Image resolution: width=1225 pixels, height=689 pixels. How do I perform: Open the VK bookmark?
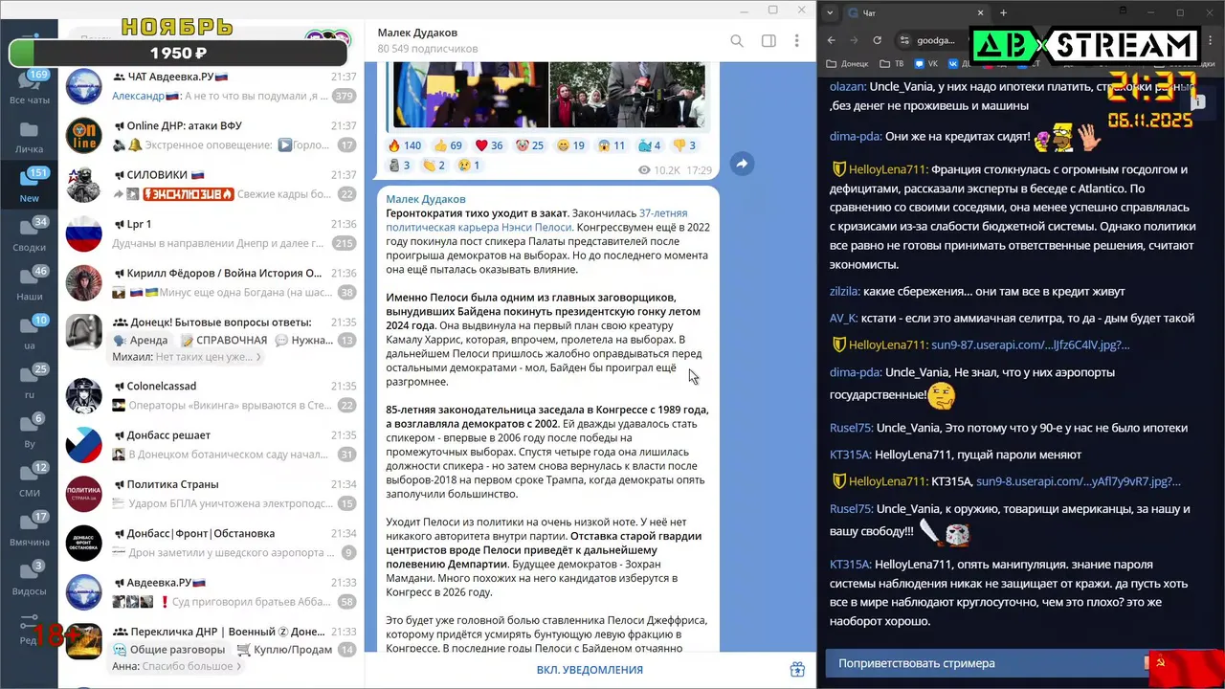926,64
